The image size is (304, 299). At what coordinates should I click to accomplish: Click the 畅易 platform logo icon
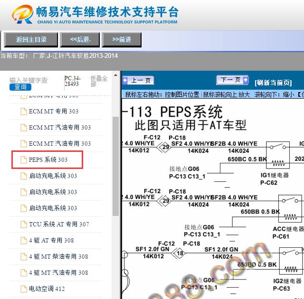tap(22, 14)
